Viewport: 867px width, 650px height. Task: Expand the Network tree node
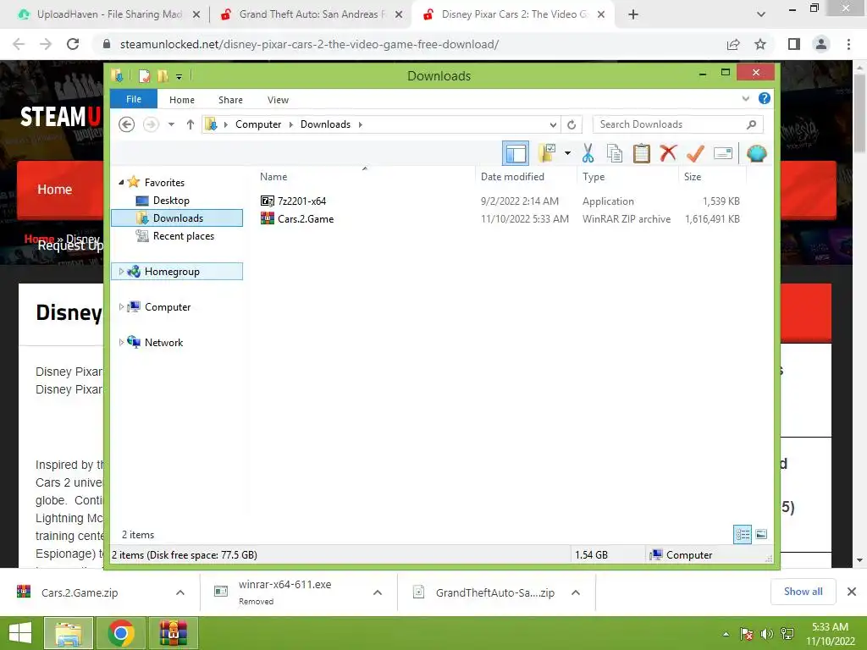click(121, 342)
